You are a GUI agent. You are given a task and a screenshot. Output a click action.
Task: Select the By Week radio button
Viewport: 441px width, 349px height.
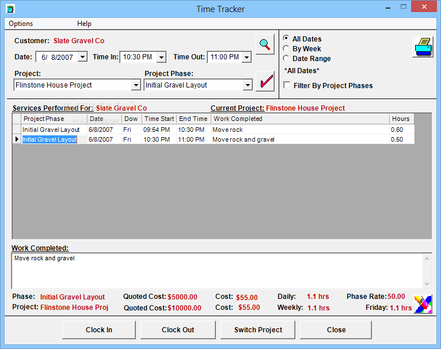(286, 48)
